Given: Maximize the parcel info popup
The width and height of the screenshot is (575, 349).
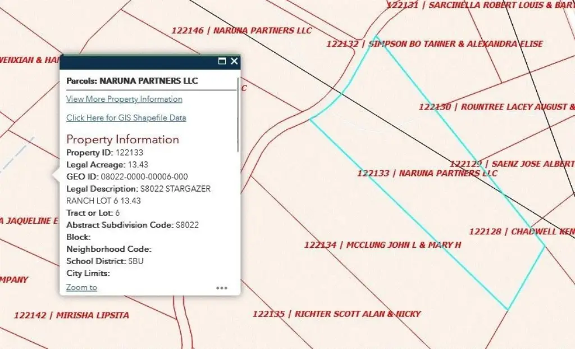Looking at the screenshot, I should [x=222, y=61].
